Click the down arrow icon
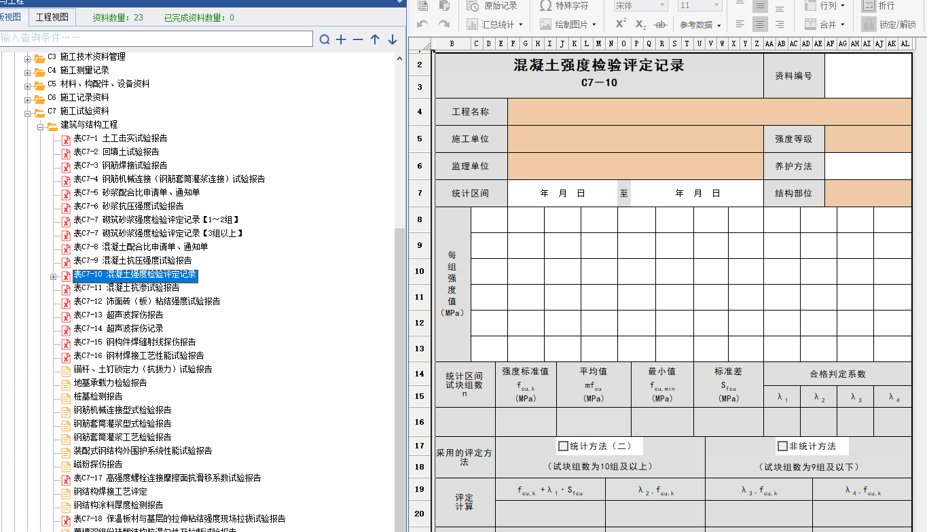This screenshot has width=927, height=532. [393, 39]
